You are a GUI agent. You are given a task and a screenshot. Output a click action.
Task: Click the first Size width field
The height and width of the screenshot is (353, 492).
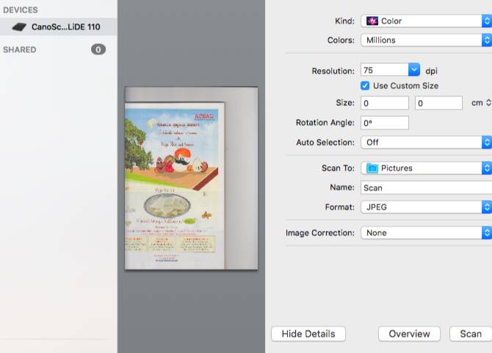[x=385, y=103]
